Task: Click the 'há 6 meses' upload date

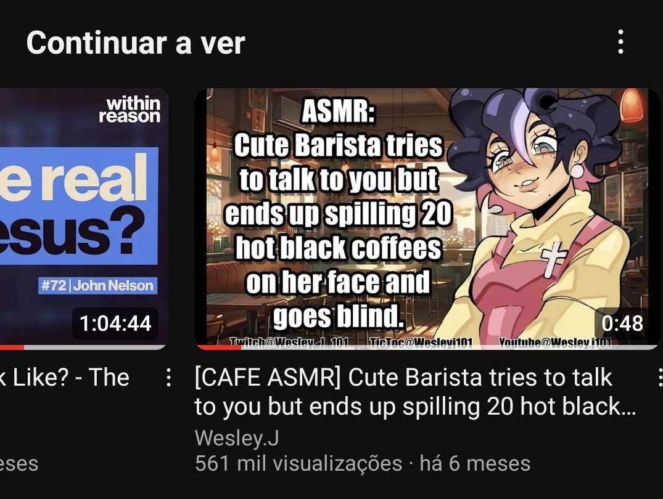Action: 474,463
